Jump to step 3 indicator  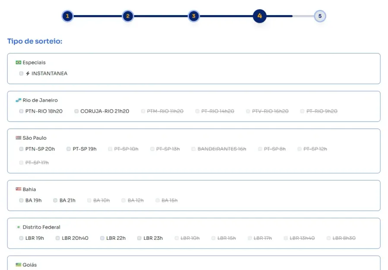(x=194, y=16)
